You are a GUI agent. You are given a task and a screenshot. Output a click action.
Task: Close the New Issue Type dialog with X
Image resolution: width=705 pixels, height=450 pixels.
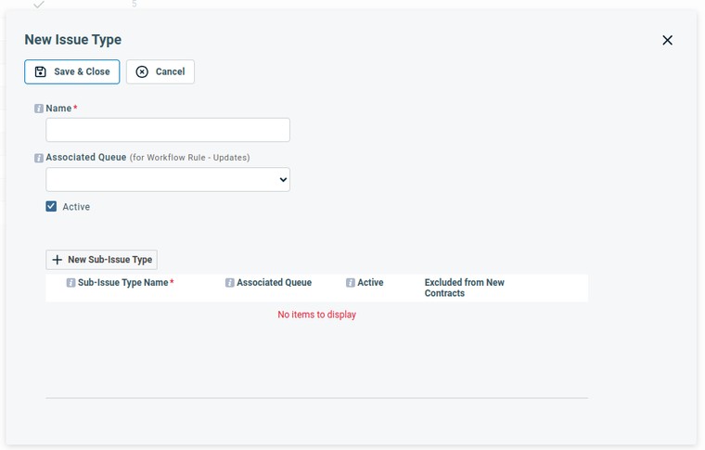click(667, 40)
